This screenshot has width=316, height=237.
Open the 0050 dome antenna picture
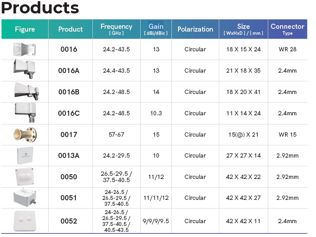[x=24, y=177]
